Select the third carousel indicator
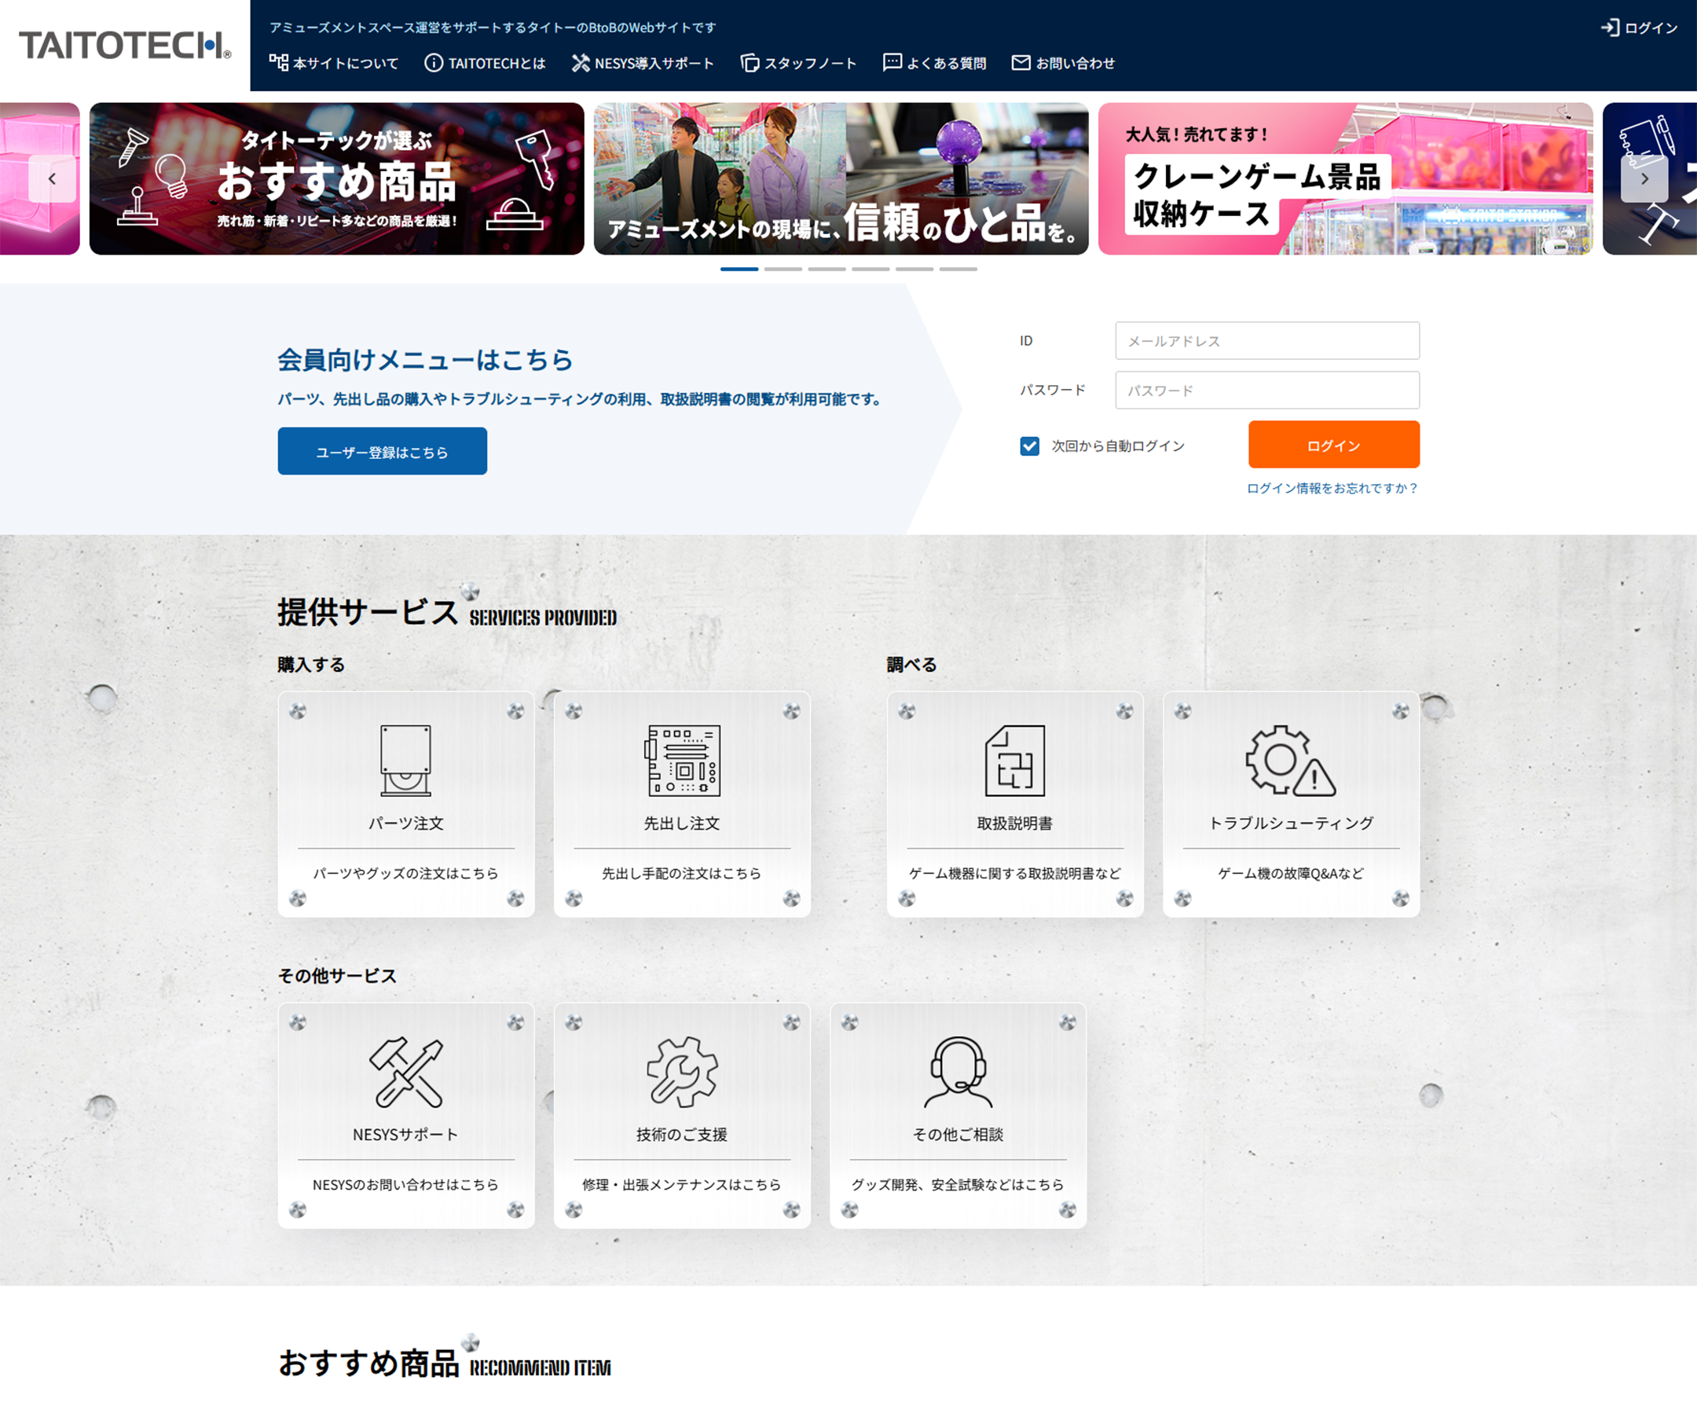The width and height of the screenshot is (1697, 1405). click(827, 270)
